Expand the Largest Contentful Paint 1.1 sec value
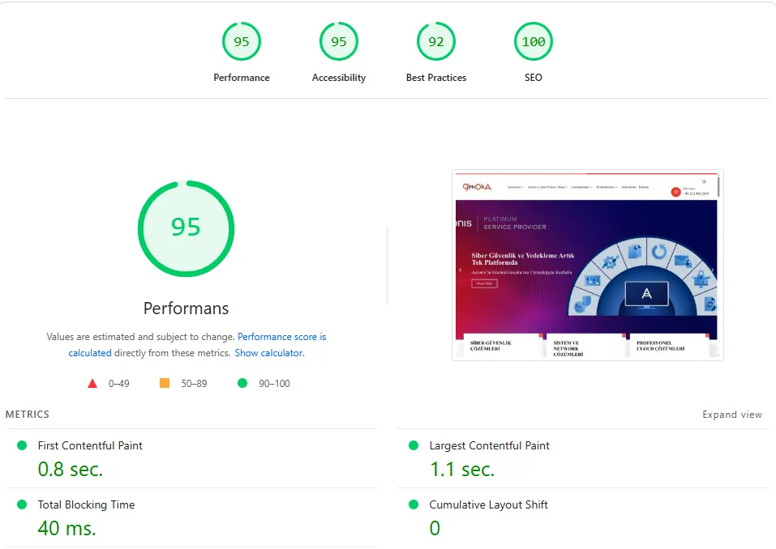This screenshot has width=776, height=549. click(461, 470)
